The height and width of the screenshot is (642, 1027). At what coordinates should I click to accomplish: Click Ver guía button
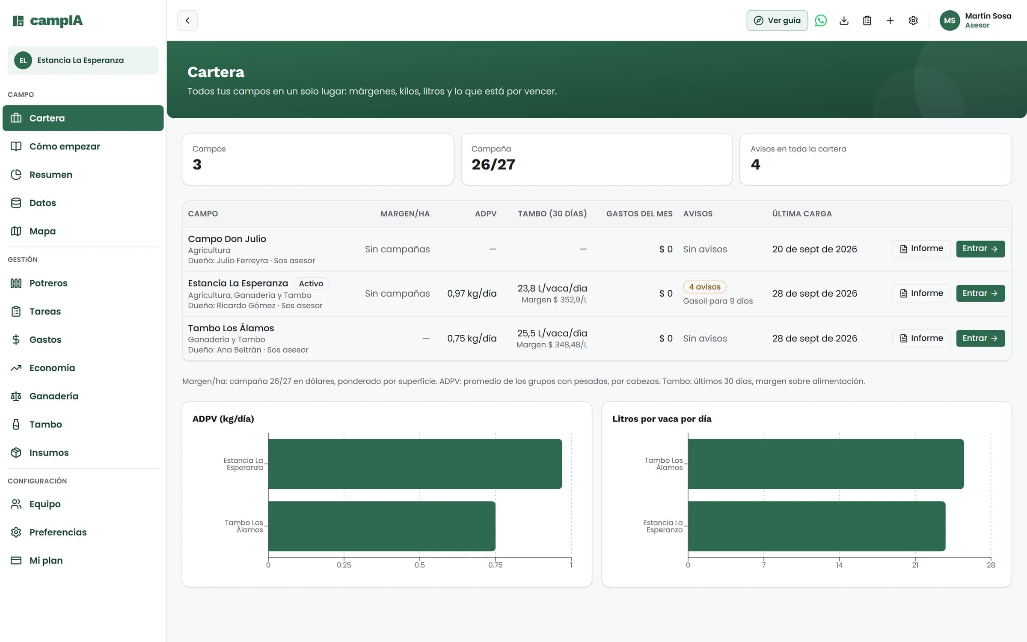click(x=777, y=21)
